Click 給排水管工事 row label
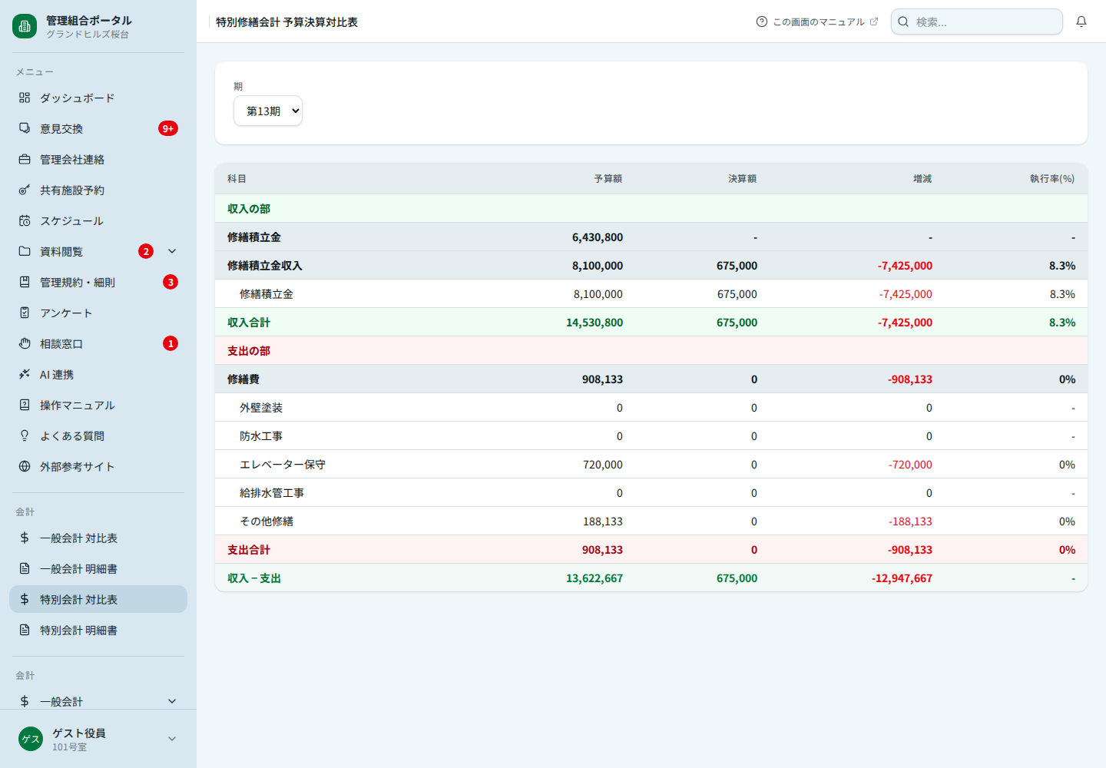 [272, 492]
